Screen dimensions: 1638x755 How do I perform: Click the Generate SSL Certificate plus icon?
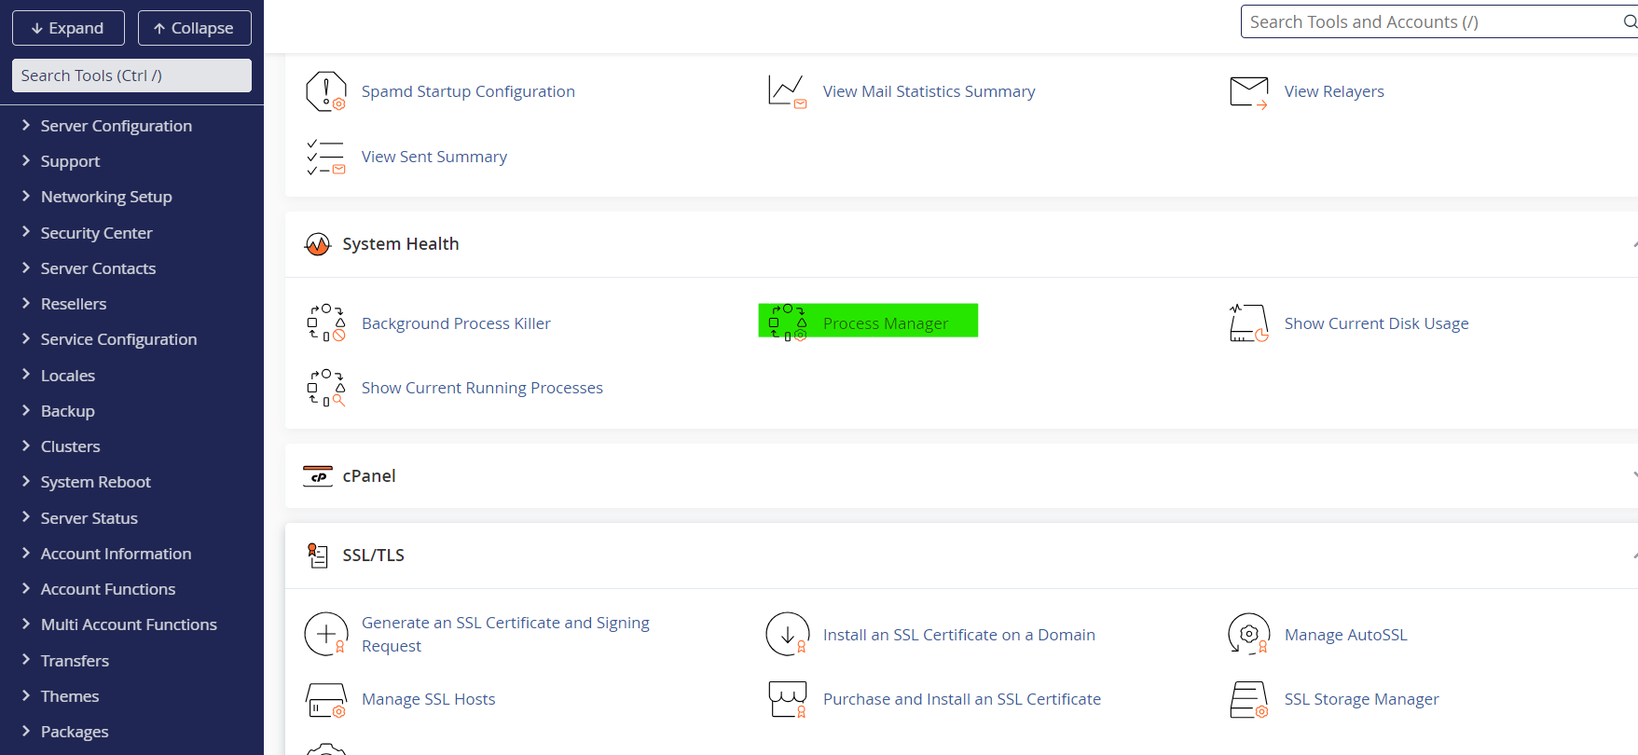pyautogui.click(x=325, y=635)
